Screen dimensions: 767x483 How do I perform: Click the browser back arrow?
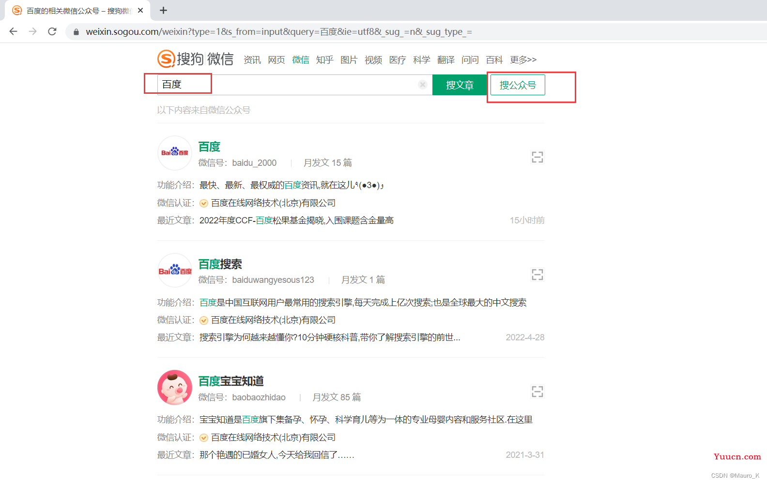point(13,31)
